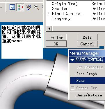Click the left arrow of the horizontal scrollbar
105x109 pixels.
49,29
